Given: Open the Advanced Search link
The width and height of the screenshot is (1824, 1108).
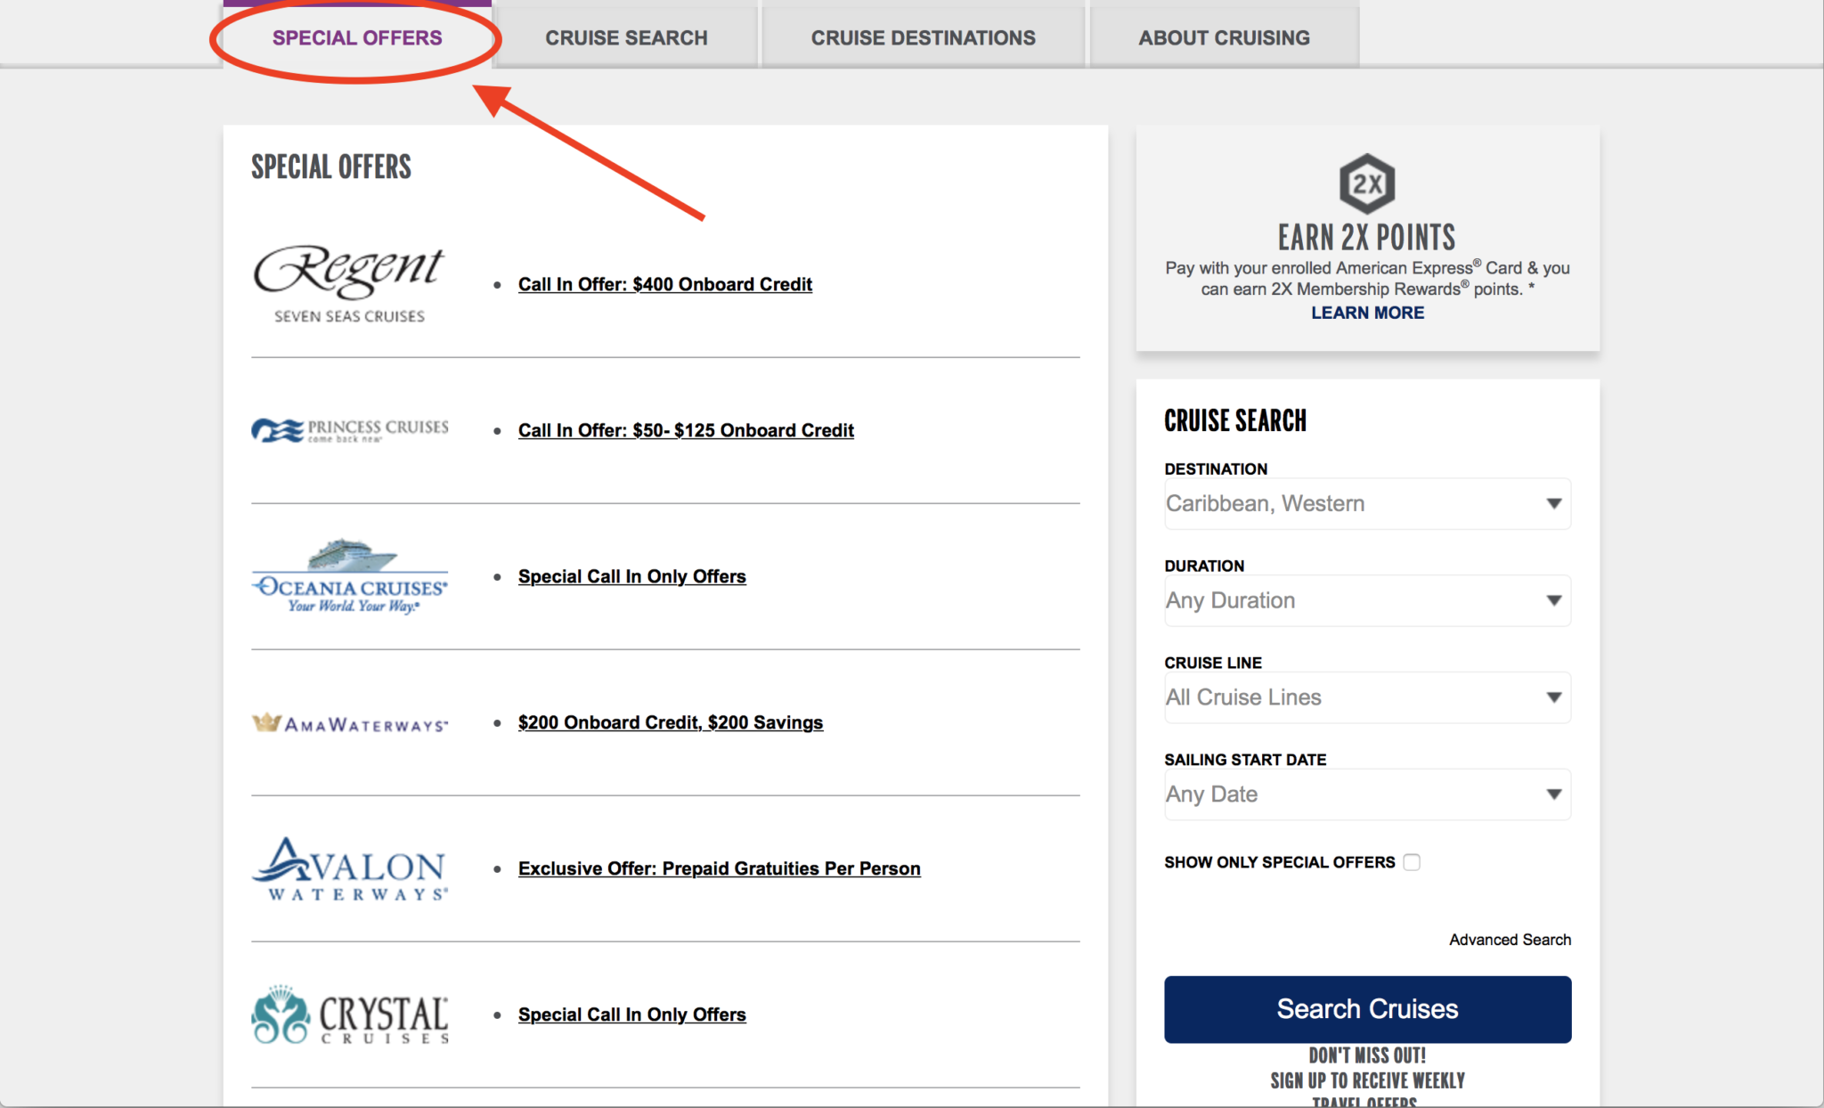Looking at the screenshot, I should [x=1510, y=940].
